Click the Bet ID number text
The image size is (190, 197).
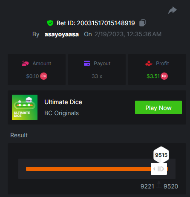[x=106, y=23]
